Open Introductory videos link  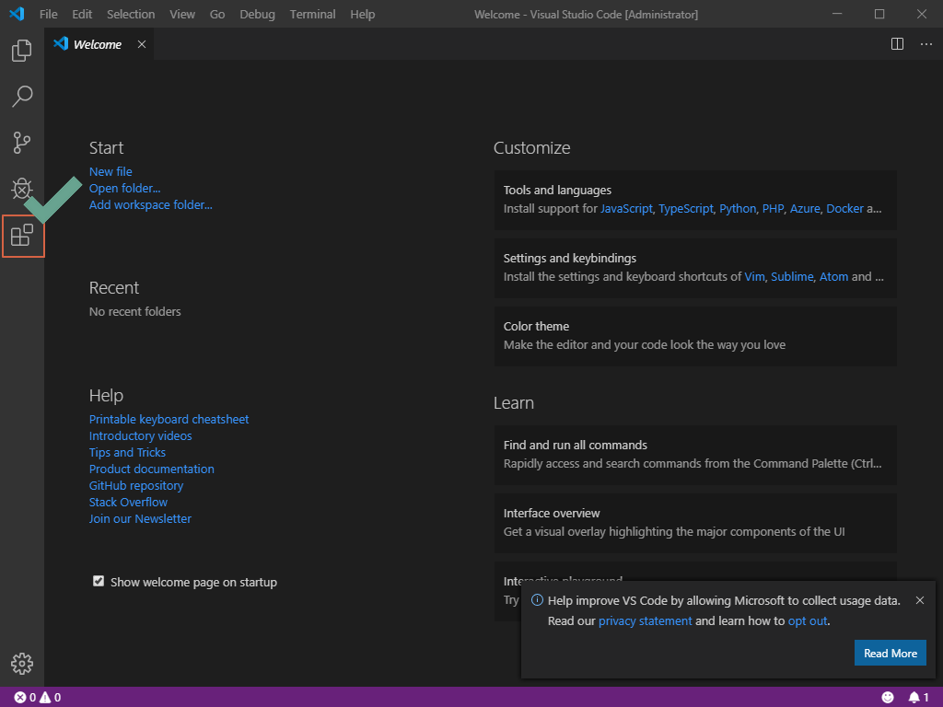click(140, 435)
